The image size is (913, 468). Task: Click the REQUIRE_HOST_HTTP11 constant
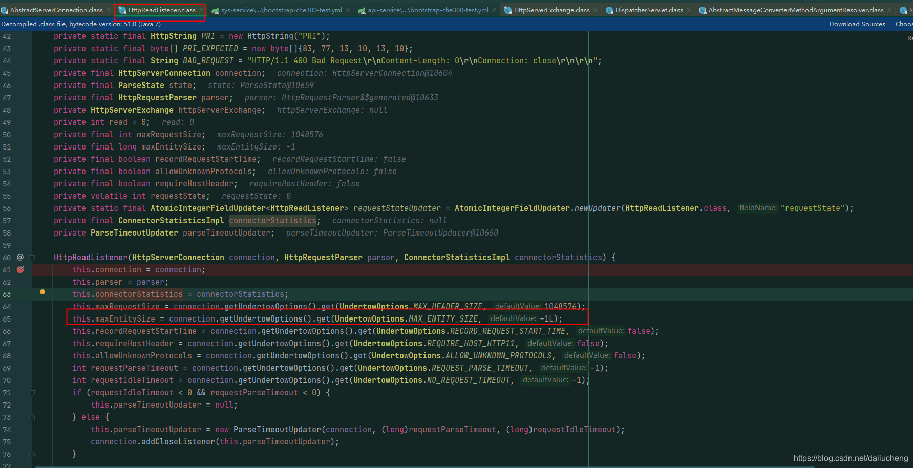coord(471,344)
